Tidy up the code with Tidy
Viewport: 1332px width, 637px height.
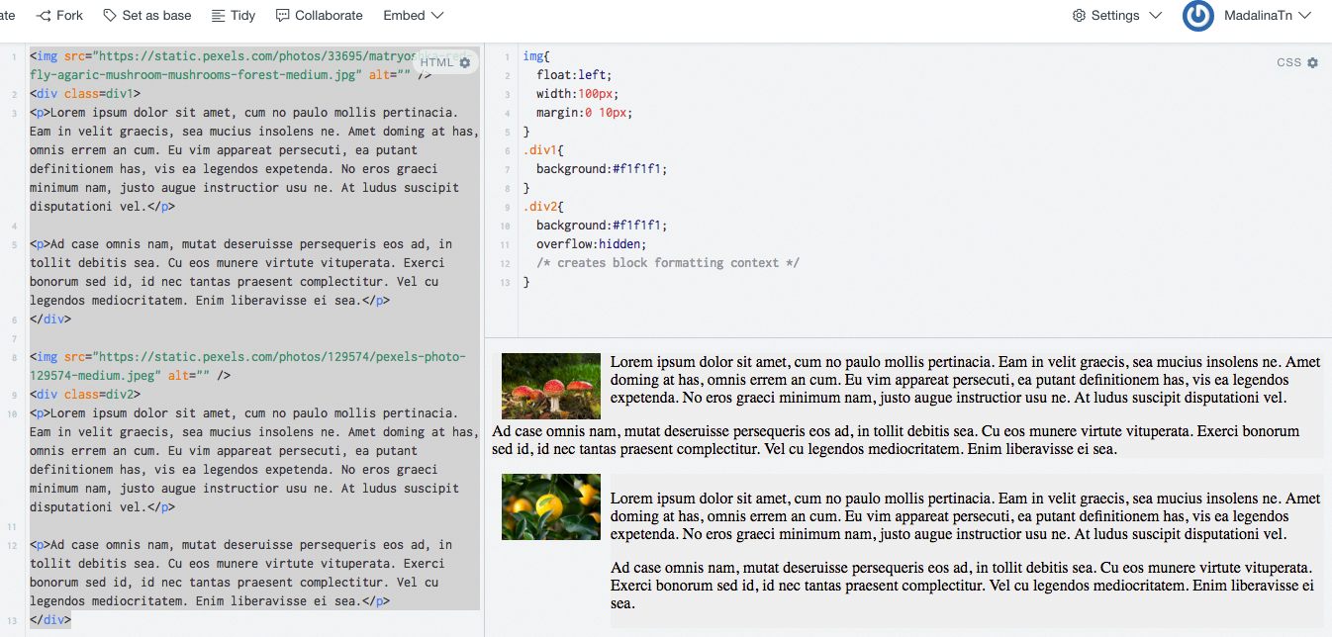pyautogui.click(x=234, y=15)
